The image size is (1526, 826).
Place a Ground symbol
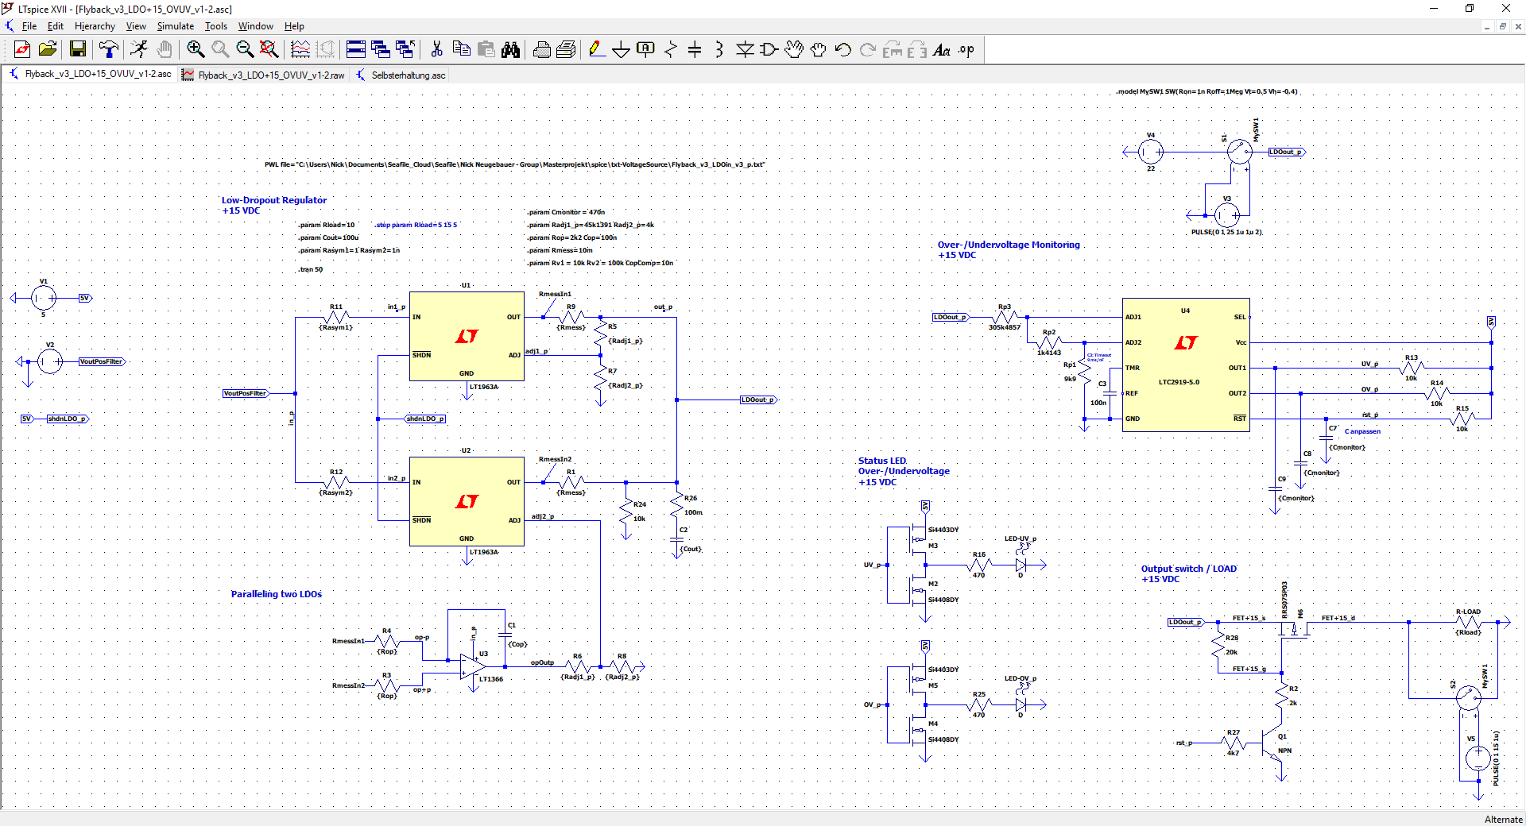pos(621,49)
